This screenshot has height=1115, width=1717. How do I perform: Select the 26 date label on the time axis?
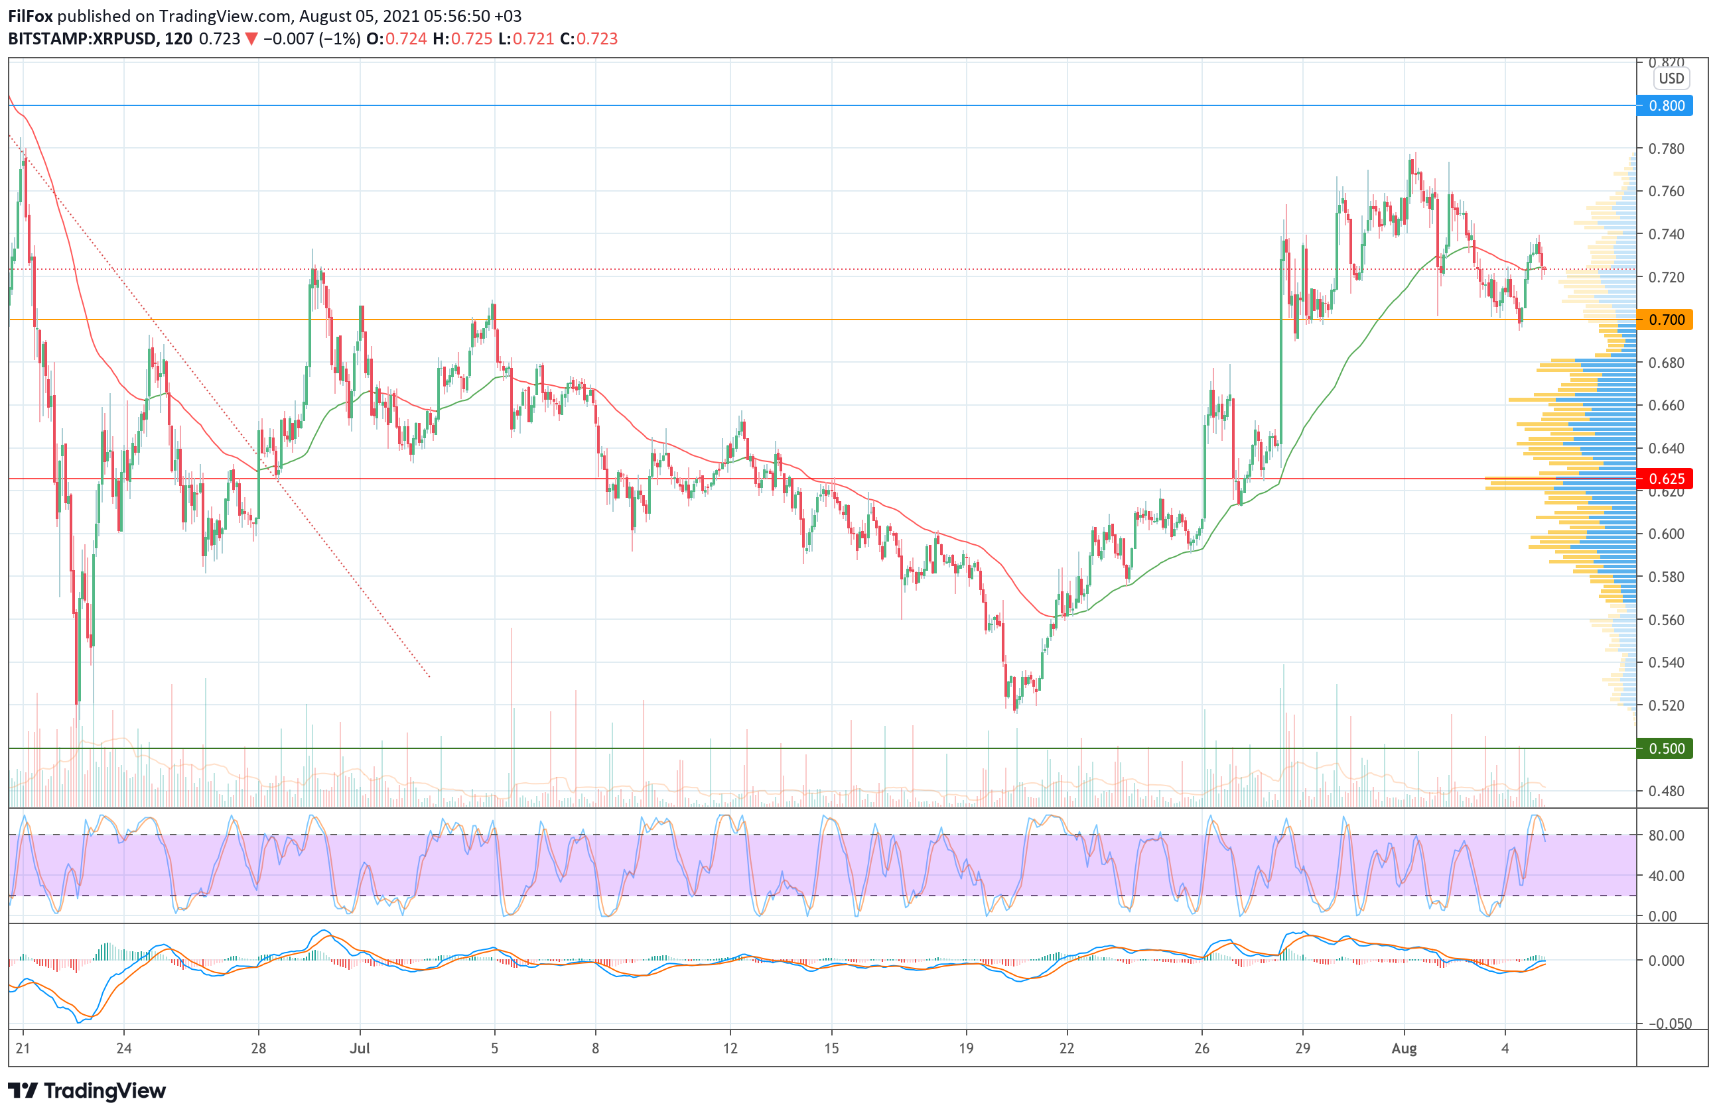[x=1202, y=1048]
